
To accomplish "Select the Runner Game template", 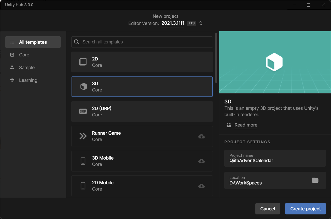I will coord(142,136).
